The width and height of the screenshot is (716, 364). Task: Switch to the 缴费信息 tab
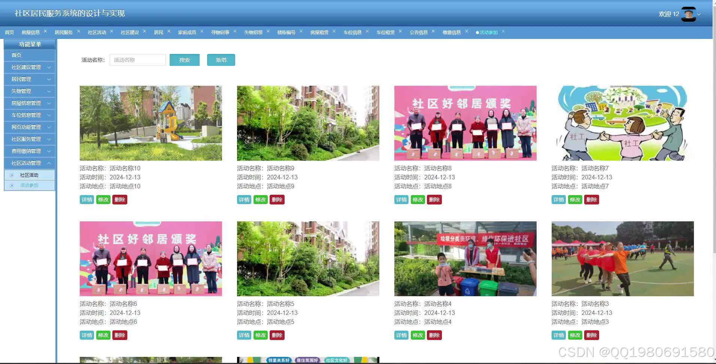pos(452,32)
